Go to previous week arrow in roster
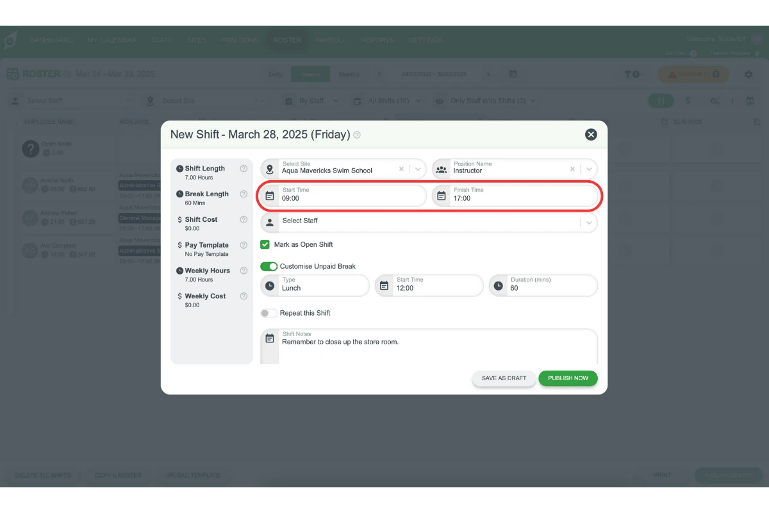 379,74
